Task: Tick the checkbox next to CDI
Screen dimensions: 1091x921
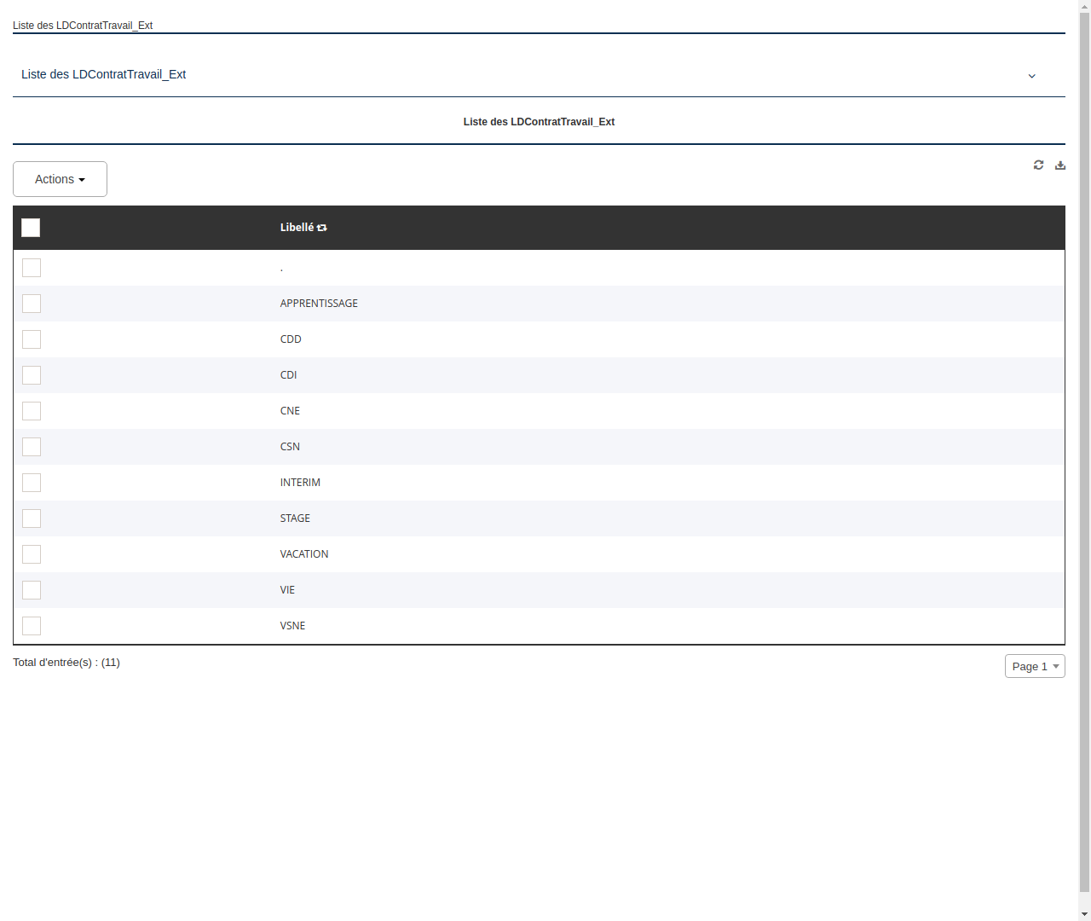Action: (x=32, y=375)
